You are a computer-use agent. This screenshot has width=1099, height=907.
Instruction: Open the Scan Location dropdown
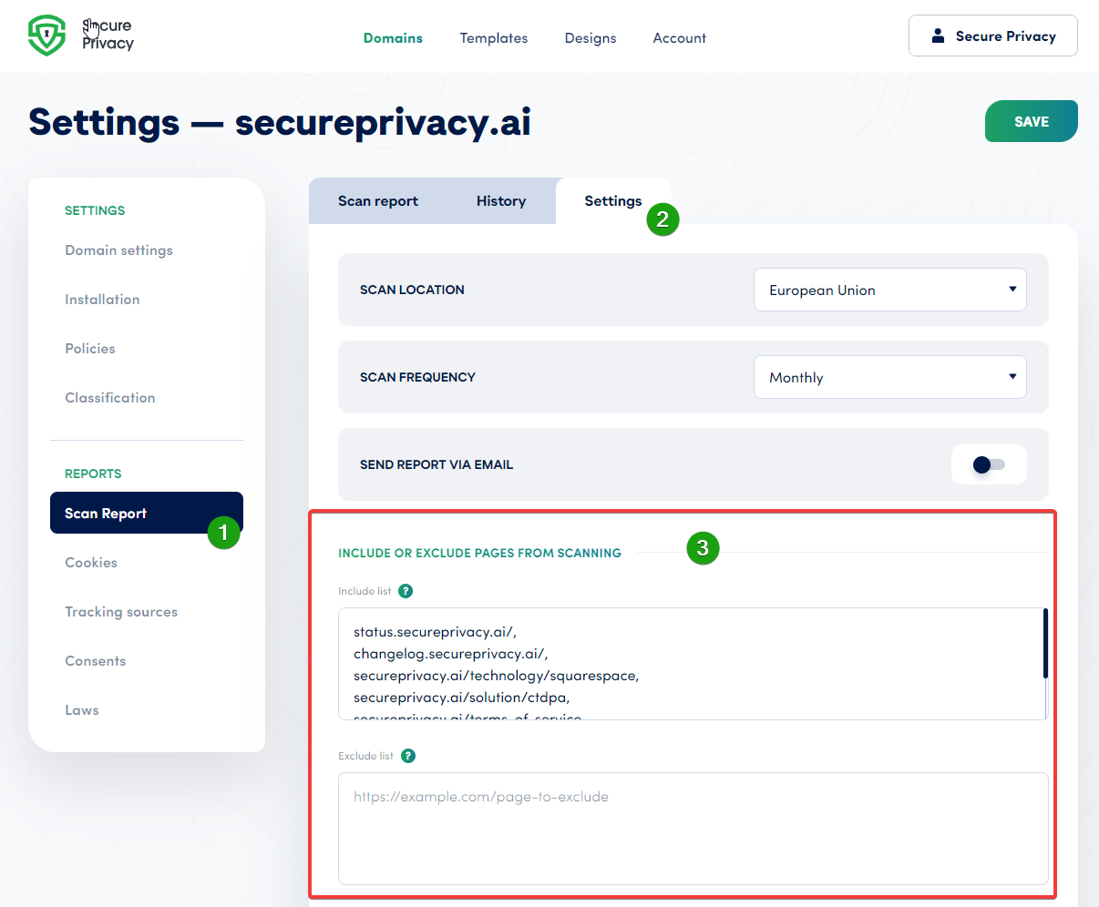[x=889, y=289]
